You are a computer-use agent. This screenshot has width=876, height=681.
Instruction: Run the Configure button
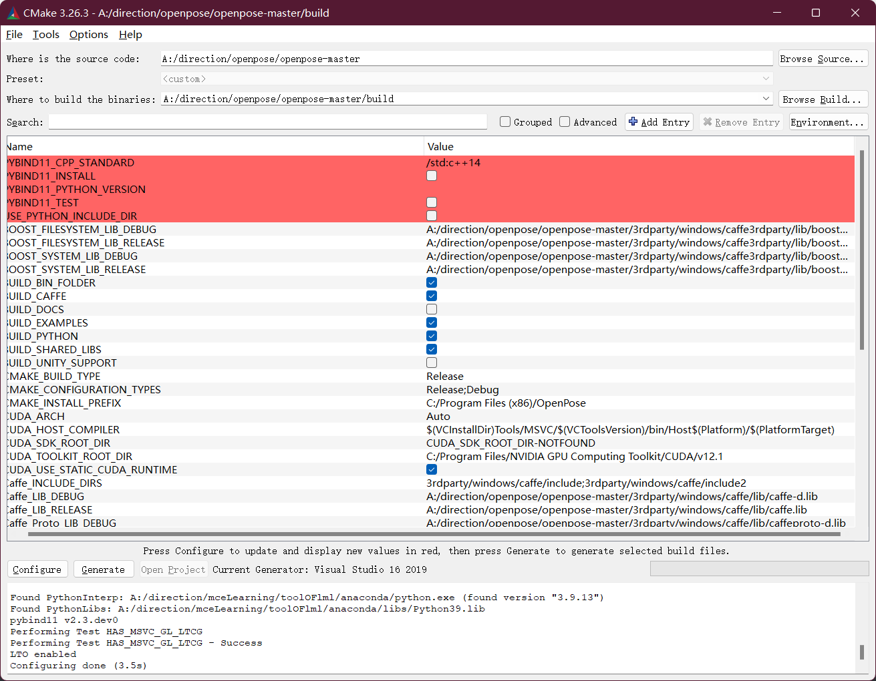pyautogui.click(x=37, y=570)
